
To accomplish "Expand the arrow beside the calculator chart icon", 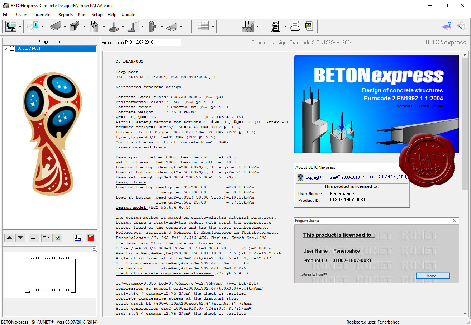I will (43, 27).
